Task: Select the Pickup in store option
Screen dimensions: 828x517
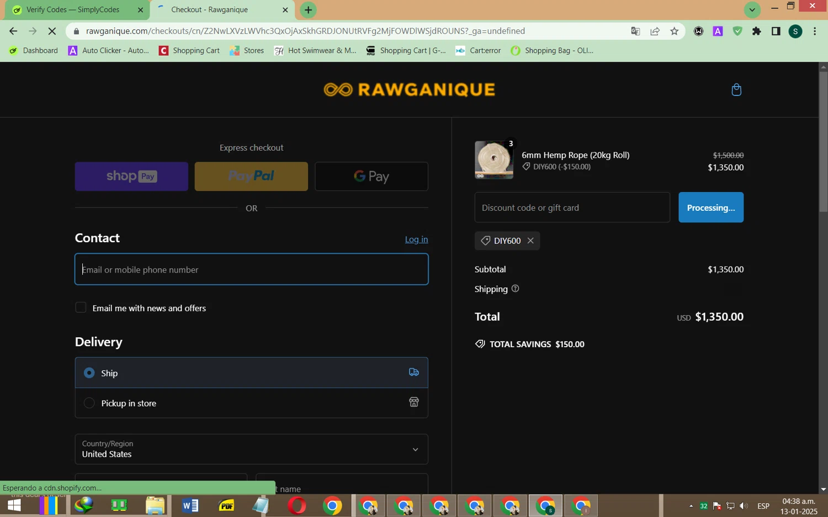Action: (251, 403)
